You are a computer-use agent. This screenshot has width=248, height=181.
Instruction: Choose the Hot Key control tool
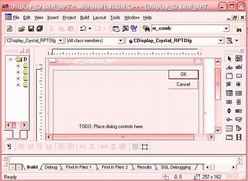click(238, 119)
